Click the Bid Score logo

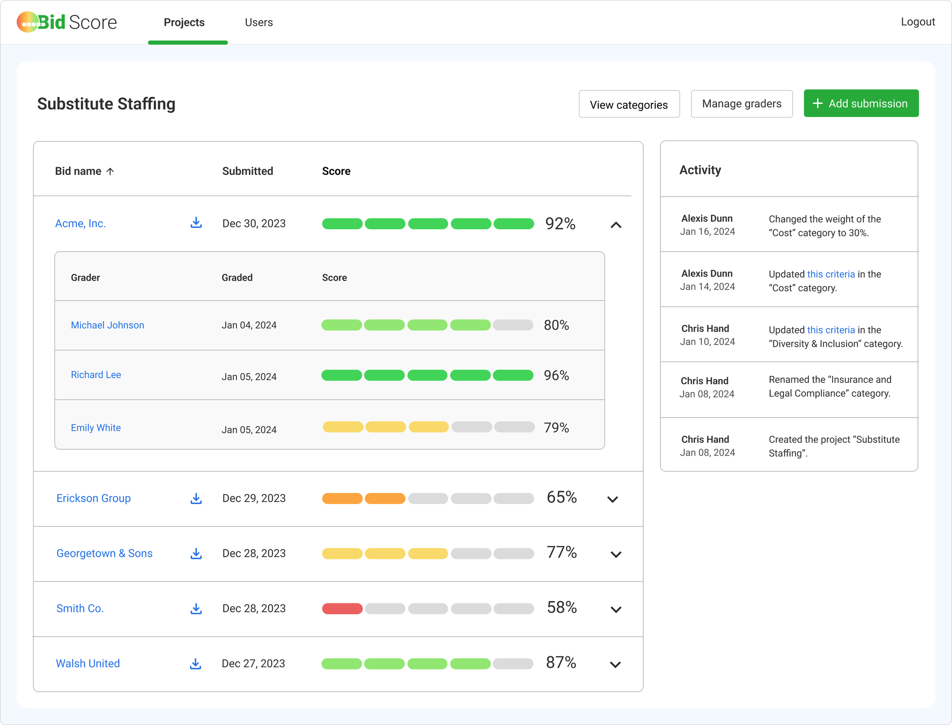pos(67,22)
